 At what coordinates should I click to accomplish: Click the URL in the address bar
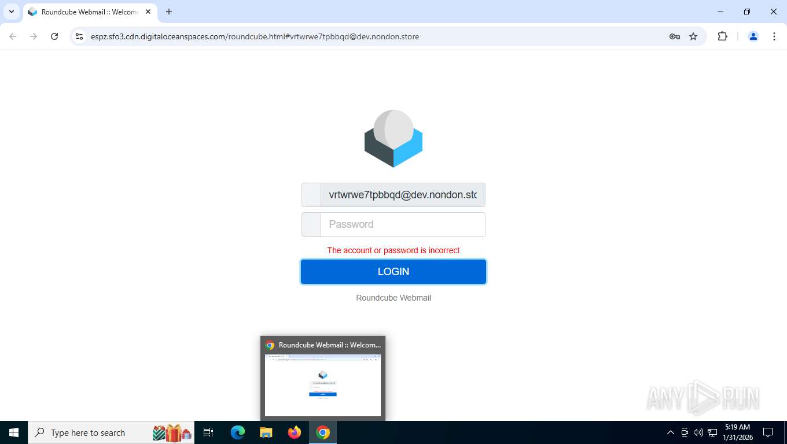[x=255, y=36]
